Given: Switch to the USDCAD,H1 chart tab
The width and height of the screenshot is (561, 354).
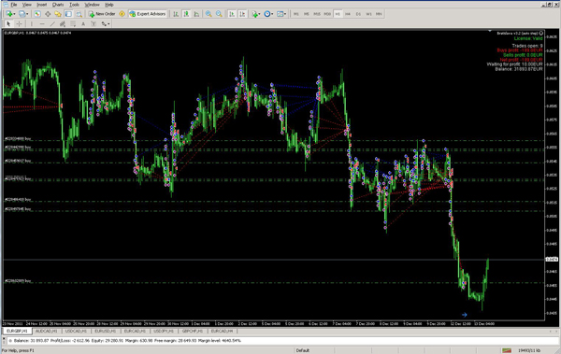Looking at the screenshot, I should pos(76,331).
